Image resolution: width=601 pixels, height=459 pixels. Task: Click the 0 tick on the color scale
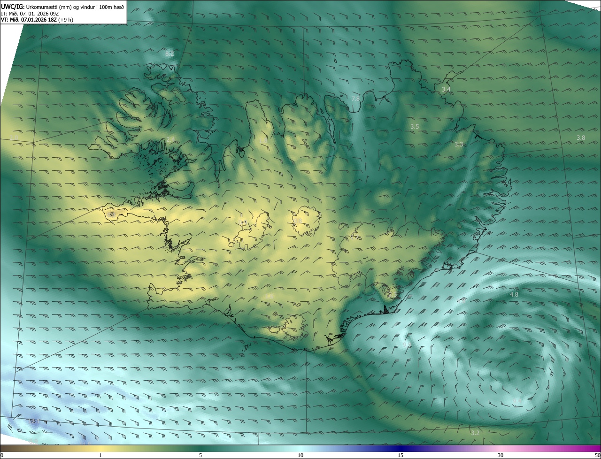(2, 455)
